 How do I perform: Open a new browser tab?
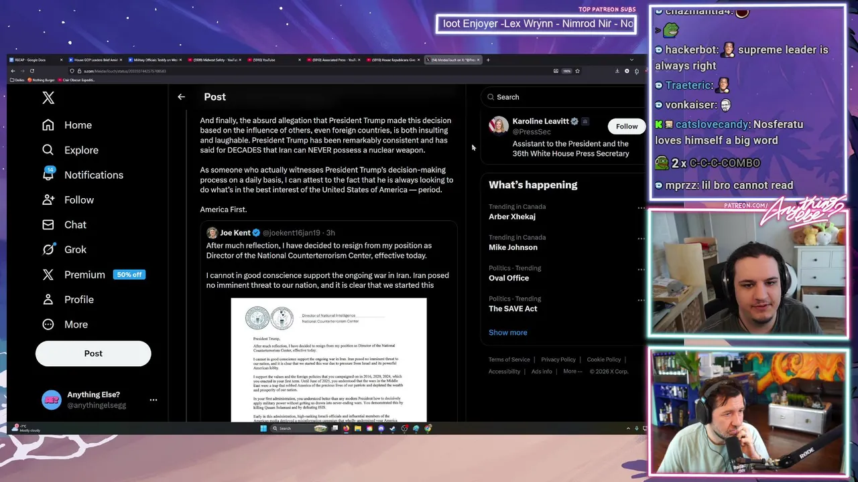coord(488,60)
